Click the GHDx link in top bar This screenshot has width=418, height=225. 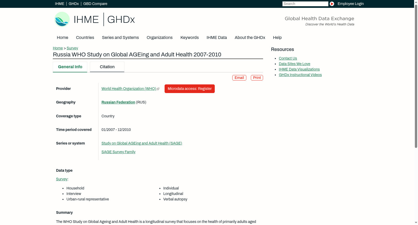point(74,4)
